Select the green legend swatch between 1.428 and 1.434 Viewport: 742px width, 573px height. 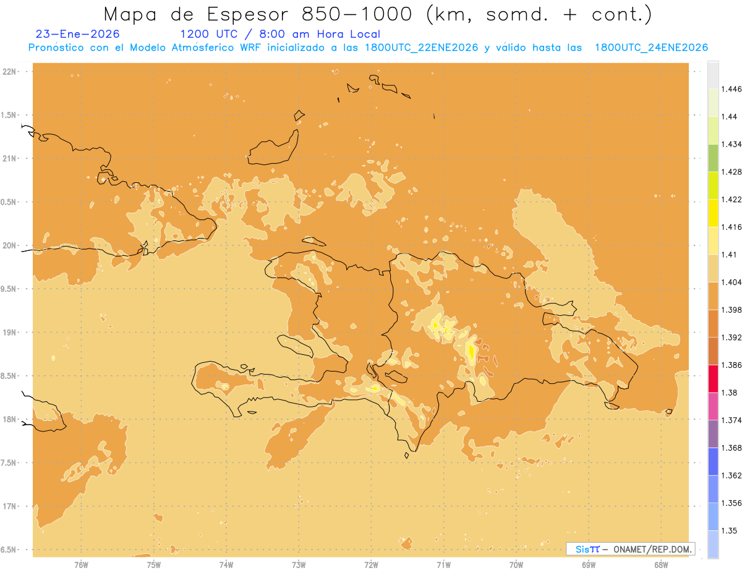point(713,158)
